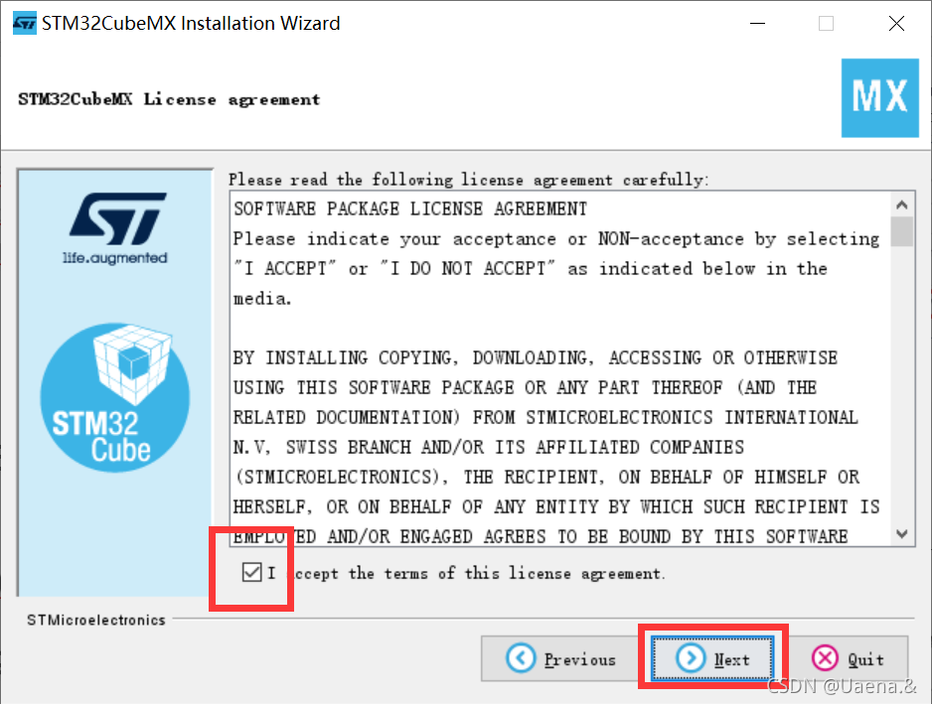
Task: Toggle the accept license terms checkbox
Action: (252, 573)
